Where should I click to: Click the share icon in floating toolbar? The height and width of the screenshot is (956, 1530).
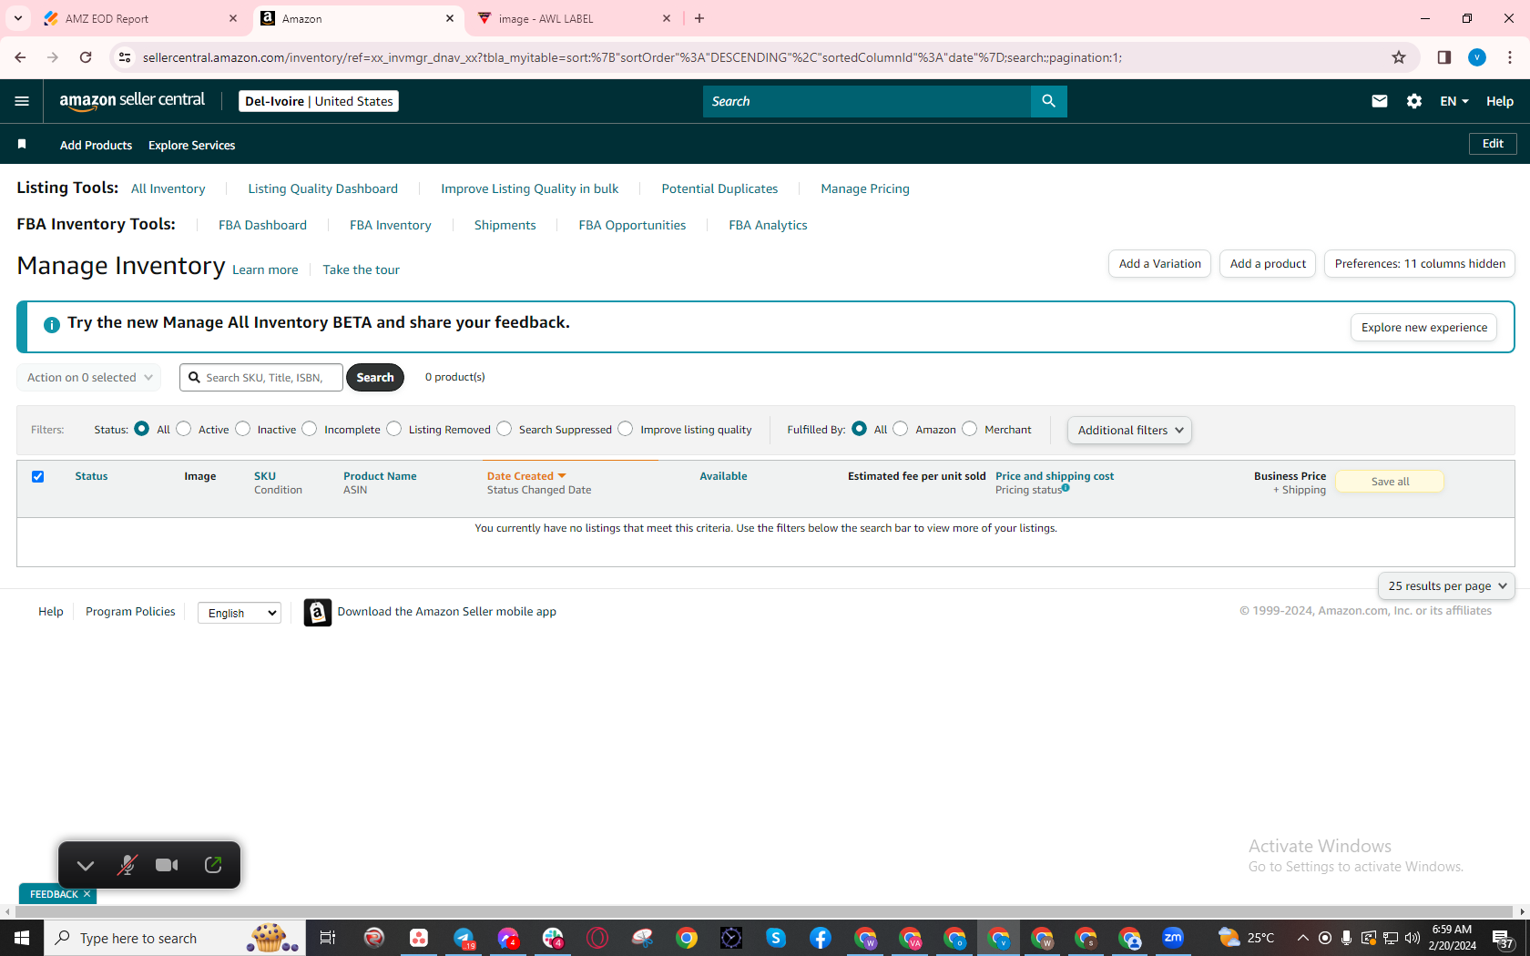click(x=213, y=865)
